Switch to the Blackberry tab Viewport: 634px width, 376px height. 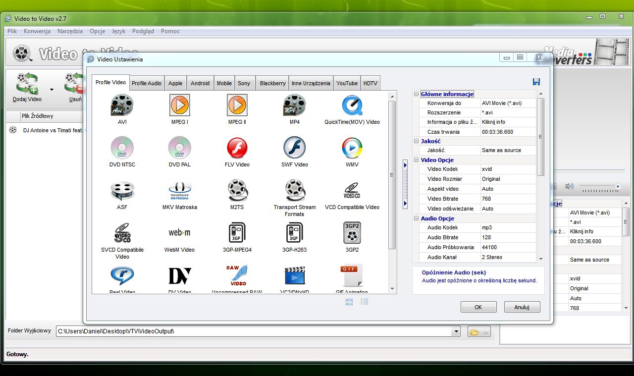point(273,83)
